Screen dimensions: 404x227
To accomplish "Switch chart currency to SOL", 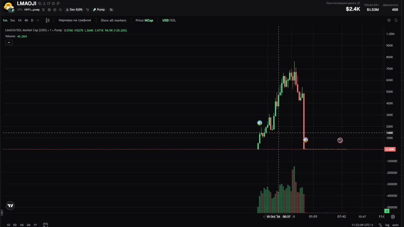I will [x=173, y=20].
